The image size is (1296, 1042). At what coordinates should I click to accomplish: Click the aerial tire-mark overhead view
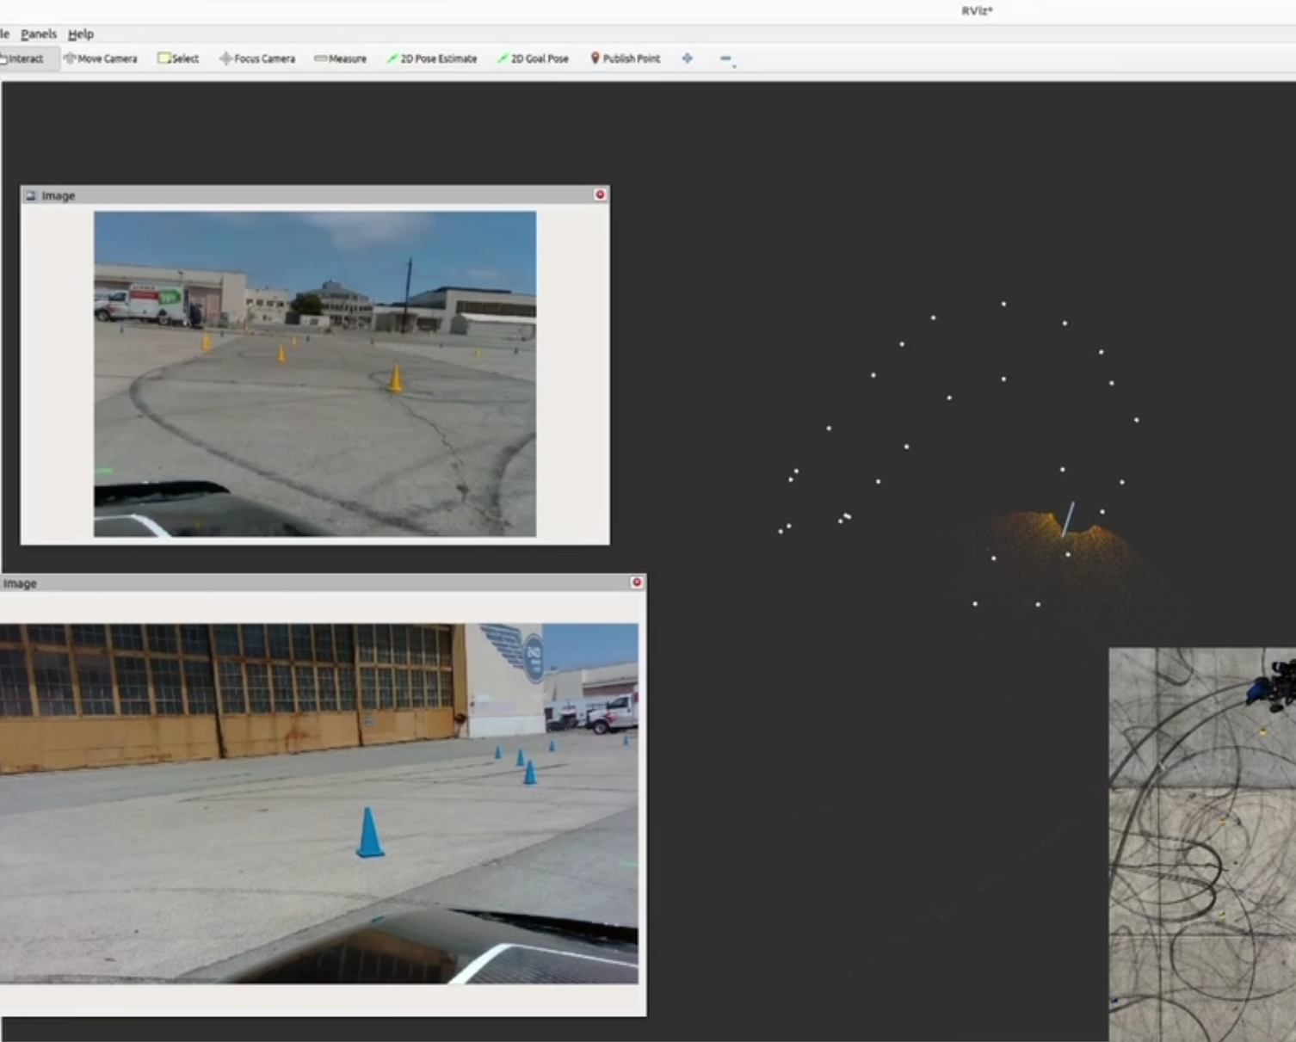pyautogui.click(x=1201, y=843)
